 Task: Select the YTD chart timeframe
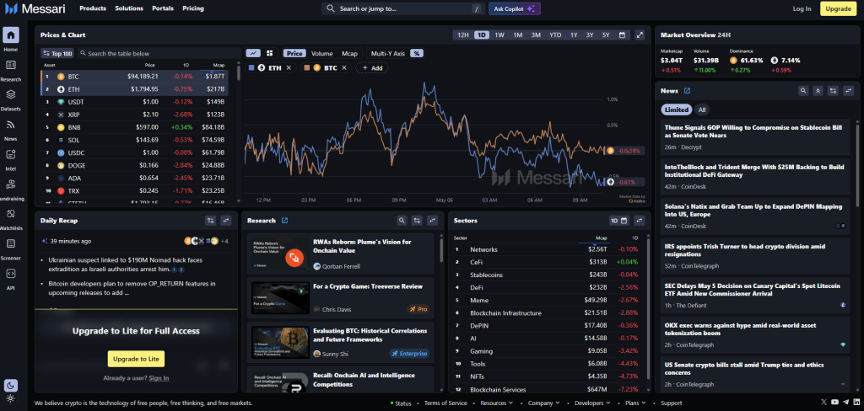coord(555,35)
